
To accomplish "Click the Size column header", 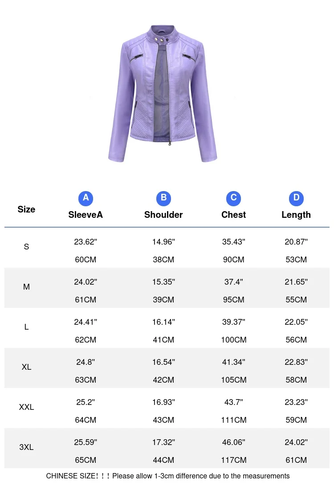I will (26, 209).
